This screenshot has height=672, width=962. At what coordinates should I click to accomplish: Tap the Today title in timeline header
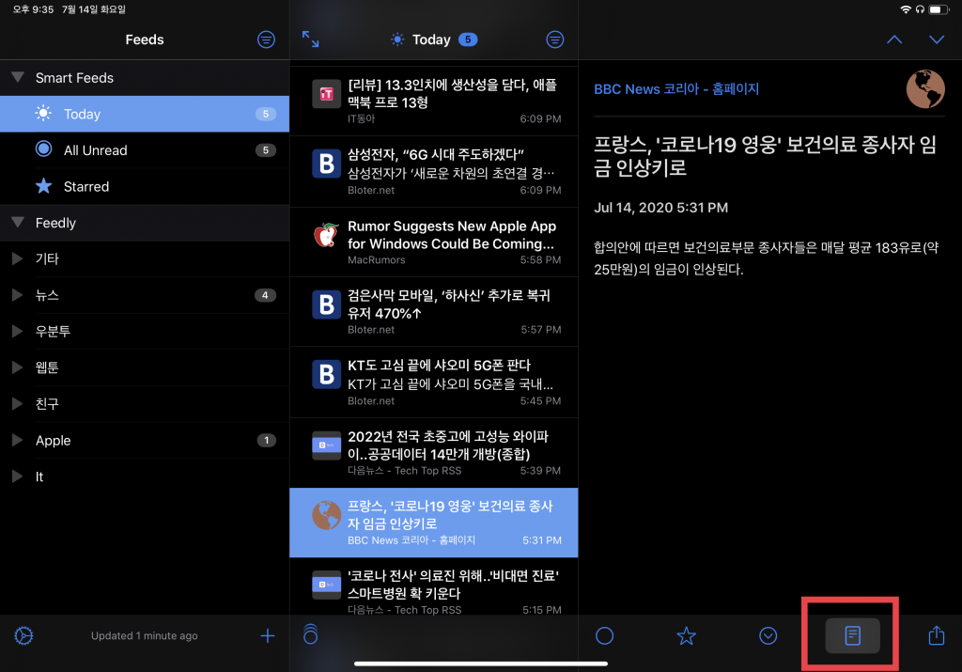pyautogui.click(x=431, y=39)
